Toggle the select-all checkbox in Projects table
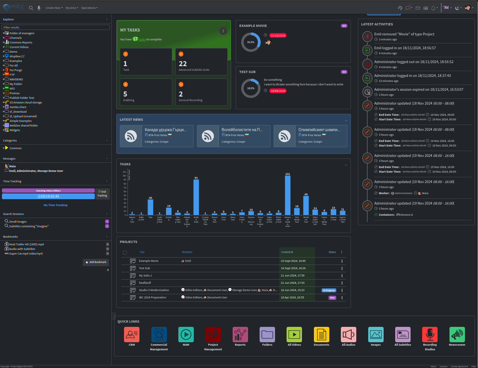The width and height of the screenshot is (478, 368). pyautogui.click(x=125, y=253)
